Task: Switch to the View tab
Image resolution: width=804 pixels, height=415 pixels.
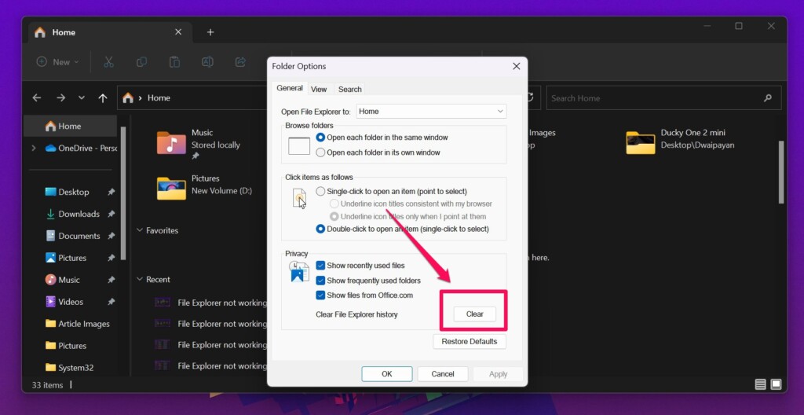Action: click(x=318, y=90)
